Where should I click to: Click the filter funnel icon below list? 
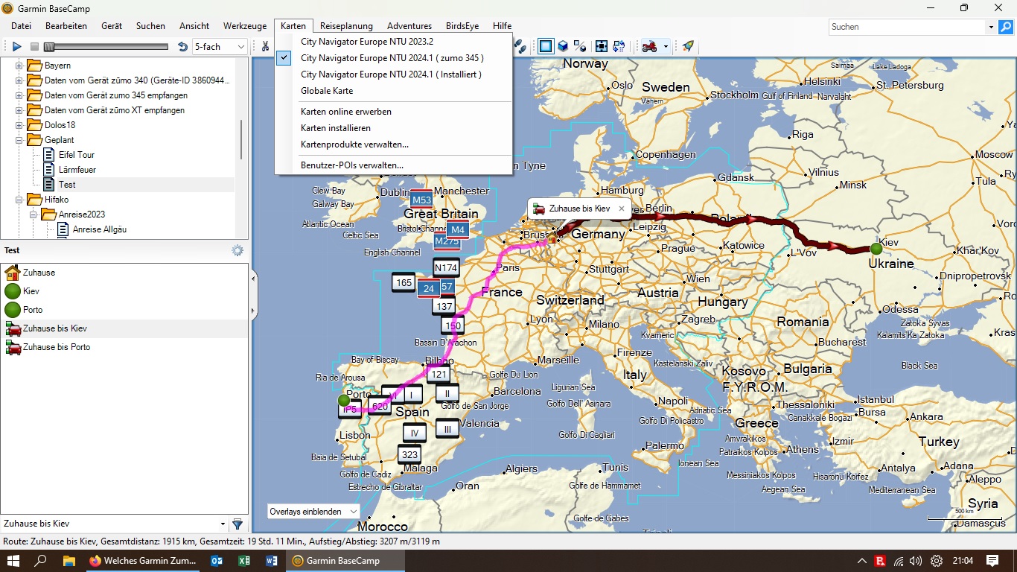pos(237,524)
